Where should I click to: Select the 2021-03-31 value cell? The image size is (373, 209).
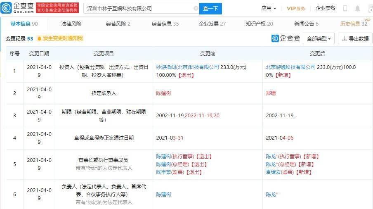point(208,138)
